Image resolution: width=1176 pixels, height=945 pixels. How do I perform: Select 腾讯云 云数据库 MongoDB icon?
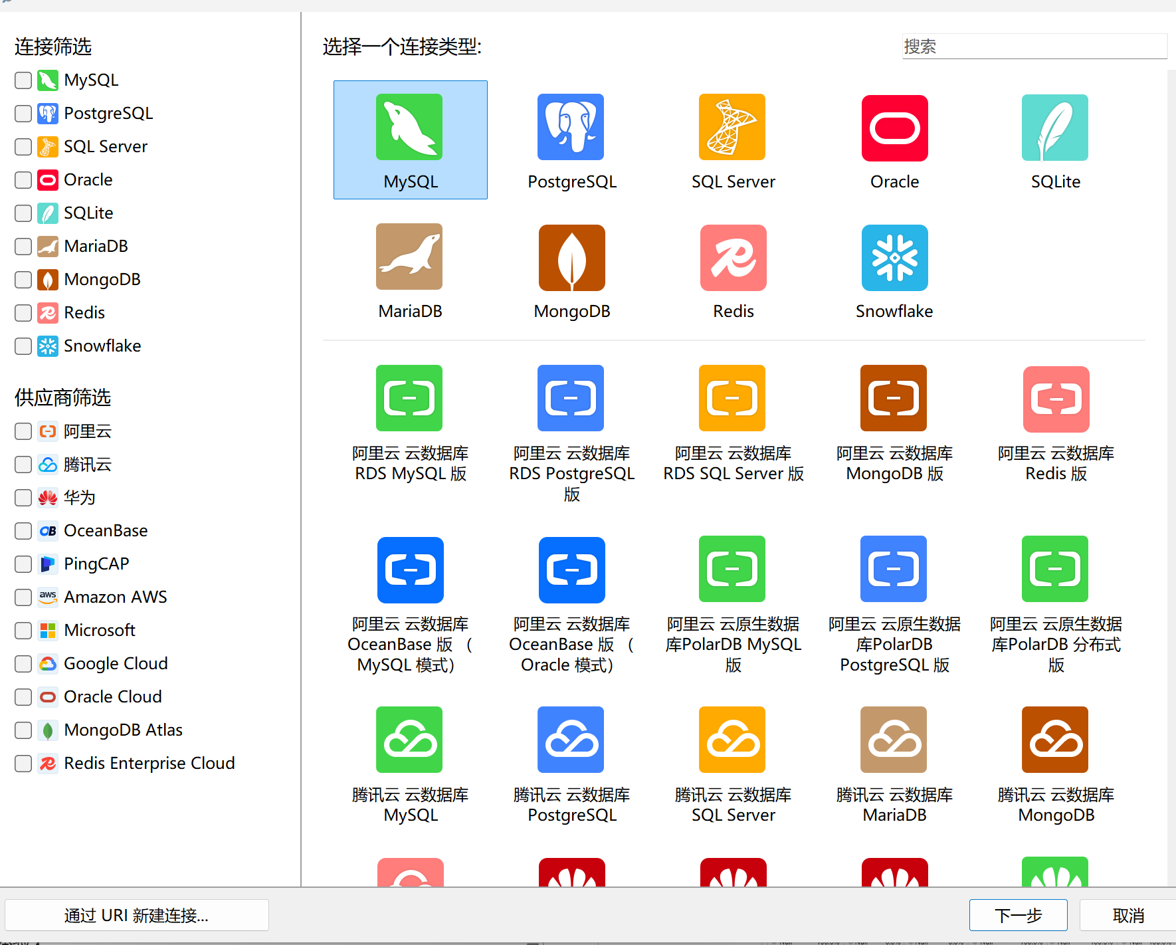[1055, 740]
